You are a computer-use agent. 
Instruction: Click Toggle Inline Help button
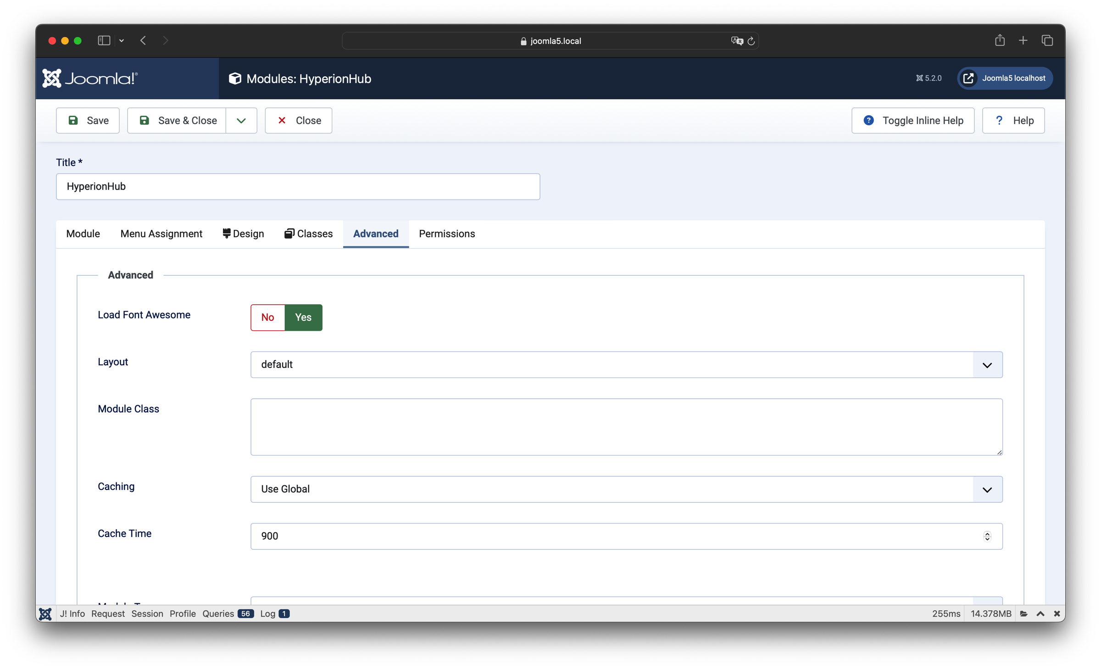pyautogui.click(x=912, y=121)
